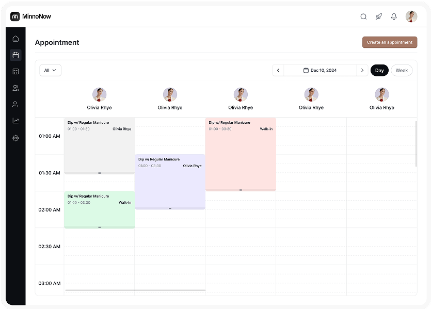Click the add user icon in sidebar
This screenshot has width=431, height=309.
tap(15, 104)
